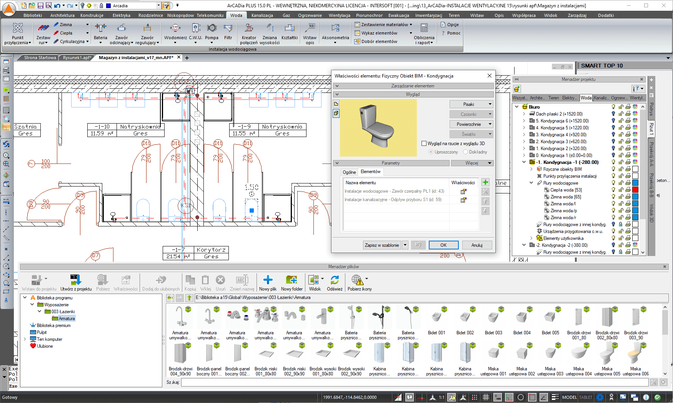Open the Powierzchnie dropdown
The image size is (673, 403).
click(x=471, y=124)
